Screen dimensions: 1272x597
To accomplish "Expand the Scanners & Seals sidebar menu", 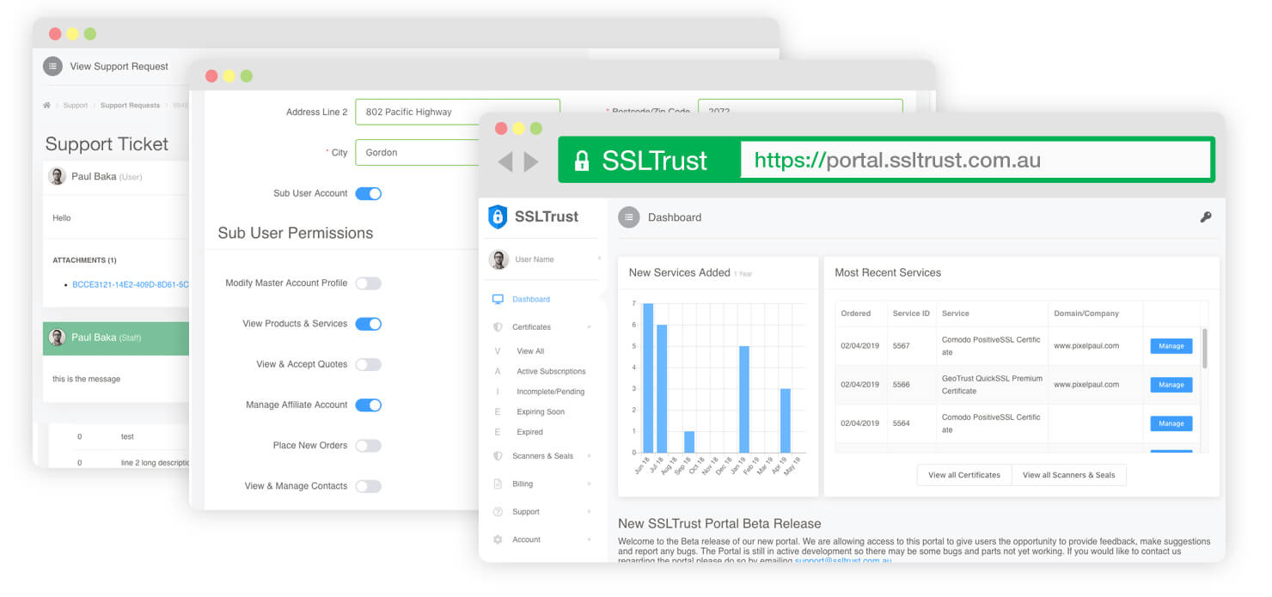I will (x=541, y=456).
